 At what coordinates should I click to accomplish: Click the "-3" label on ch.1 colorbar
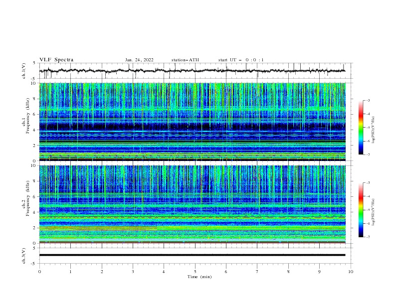pos(368,100)
